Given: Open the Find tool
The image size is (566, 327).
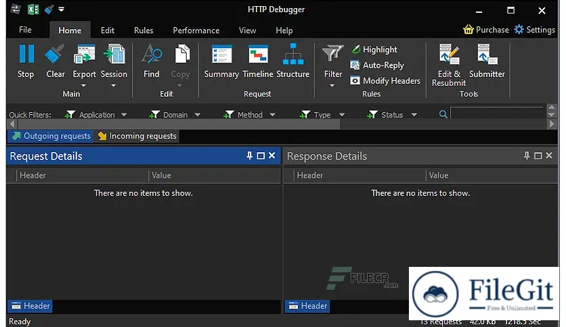Looking at the screenshot, I should (151, 61).
